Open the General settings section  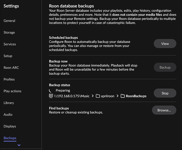point(9,21)
